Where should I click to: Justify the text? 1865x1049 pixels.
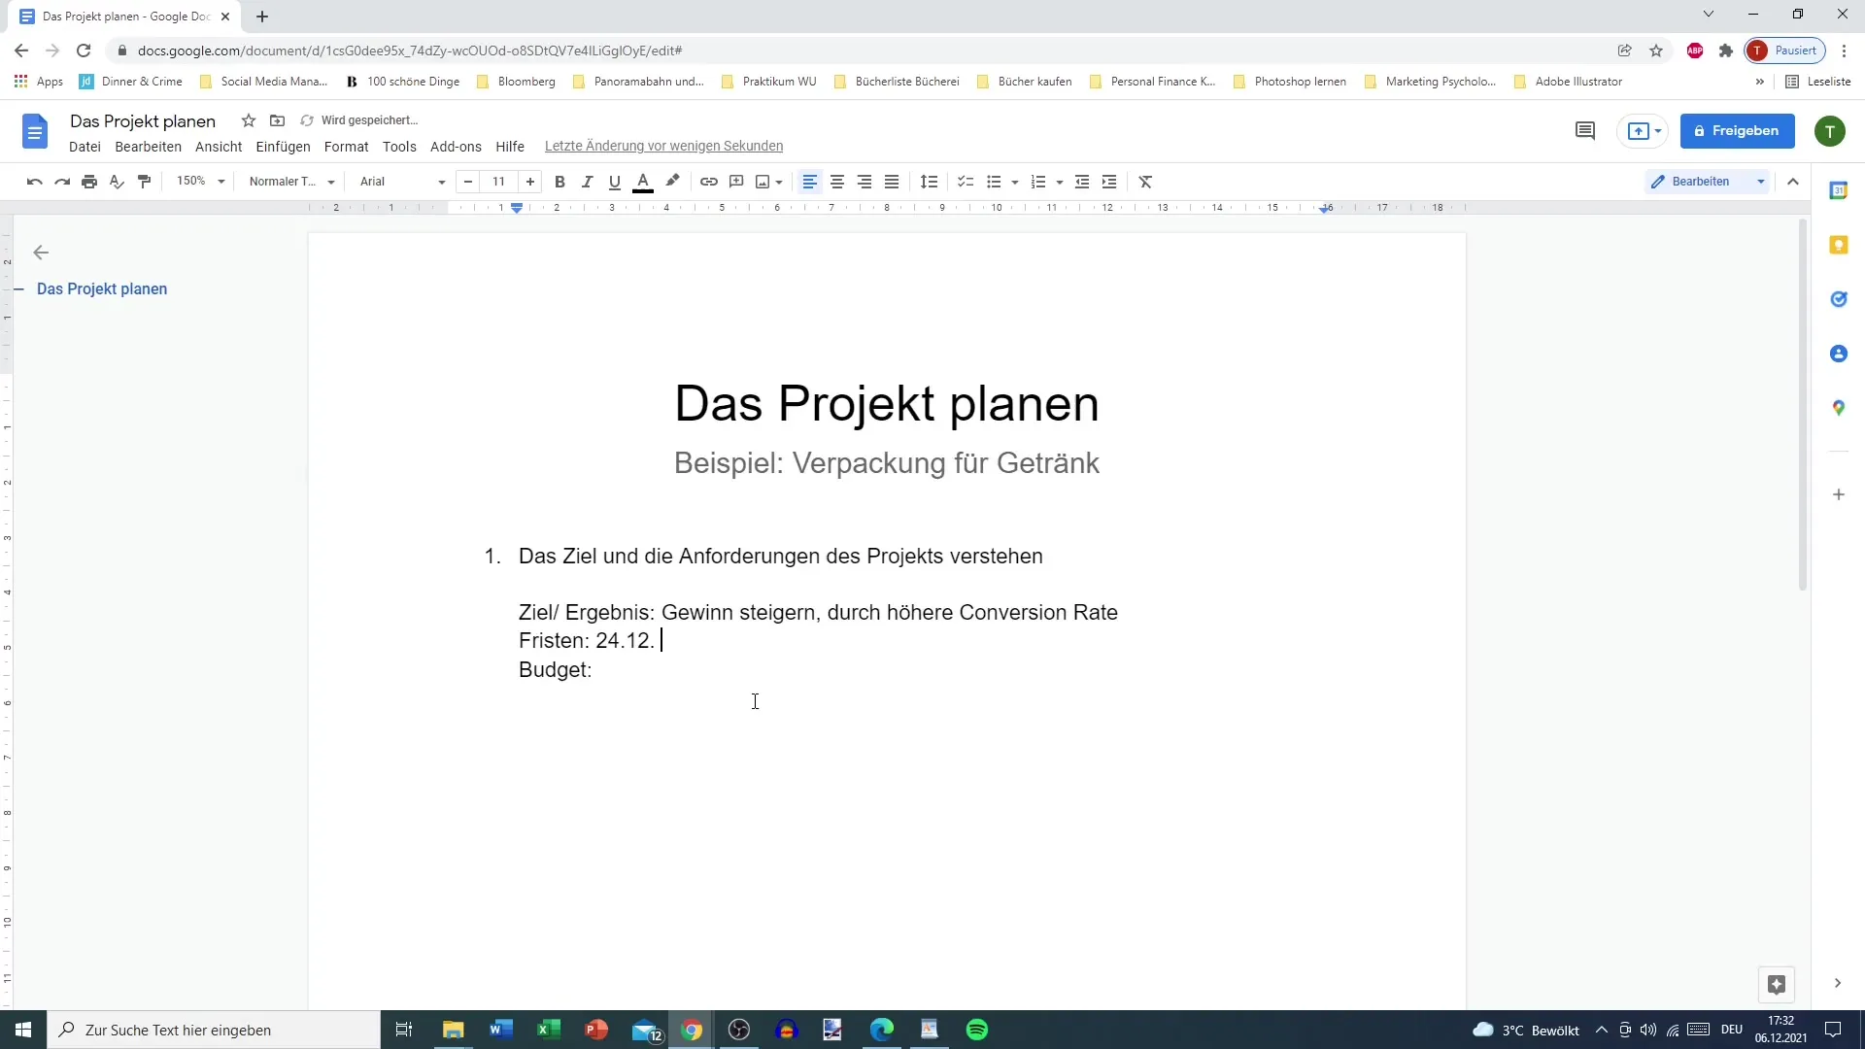pyautogui.click(x=892, y=182)
